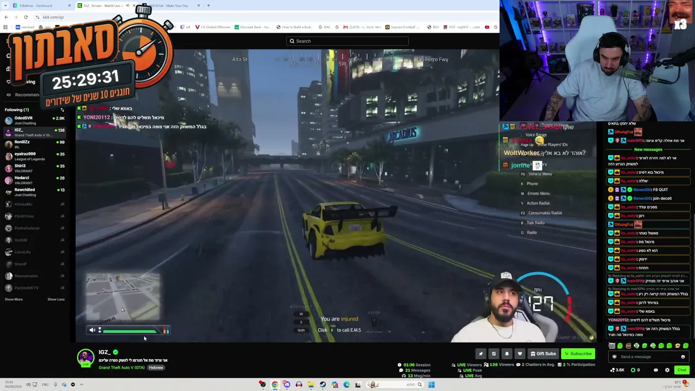Open Rawchilled channel in Following list
The width and height of the screenshot is (695, 391).
tap(34, 192)
